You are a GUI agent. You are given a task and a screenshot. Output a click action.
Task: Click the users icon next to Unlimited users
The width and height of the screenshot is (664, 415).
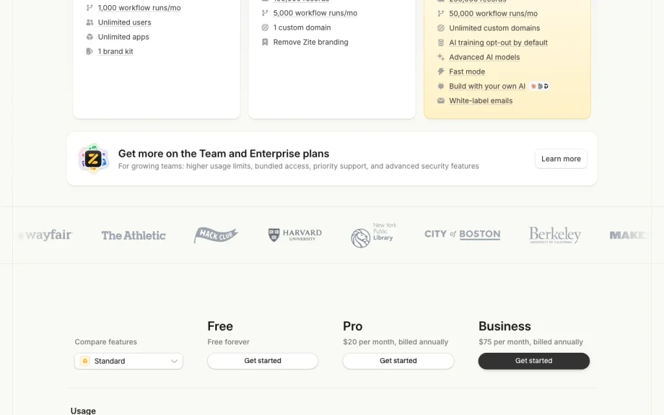(89, 23)
